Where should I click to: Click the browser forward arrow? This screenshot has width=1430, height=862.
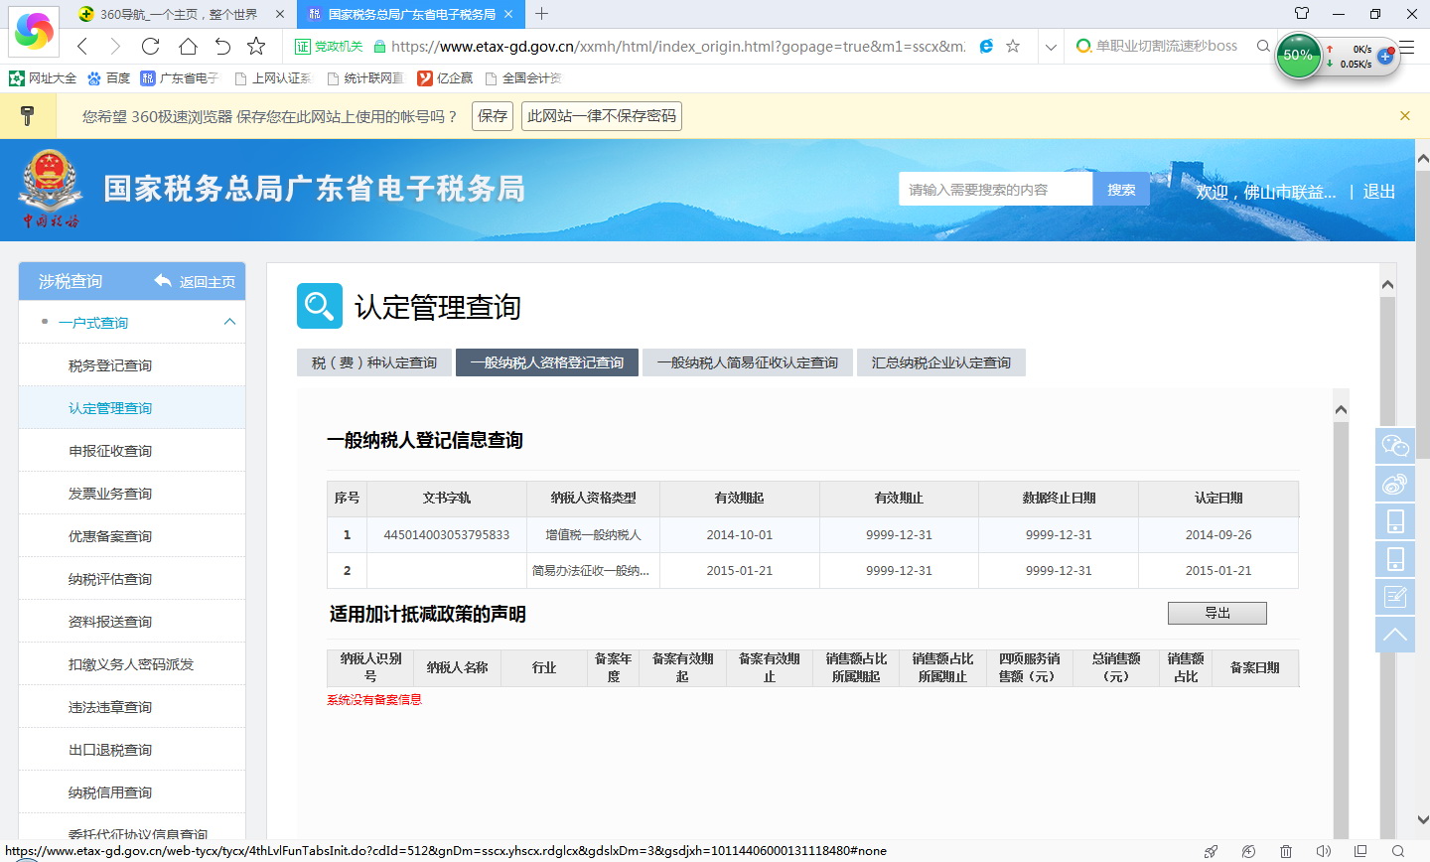(115, 46)
